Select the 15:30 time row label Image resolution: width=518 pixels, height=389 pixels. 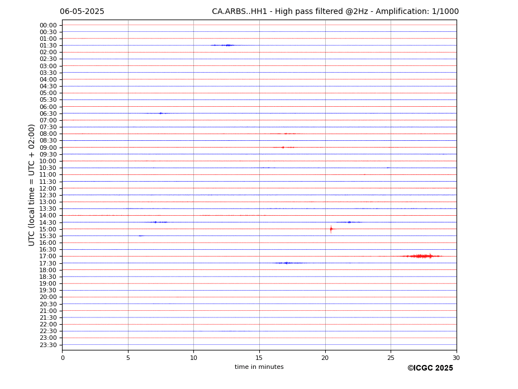pos(48,236)
